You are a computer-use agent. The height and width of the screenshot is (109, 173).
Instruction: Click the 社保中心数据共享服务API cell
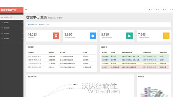point(67,67)
